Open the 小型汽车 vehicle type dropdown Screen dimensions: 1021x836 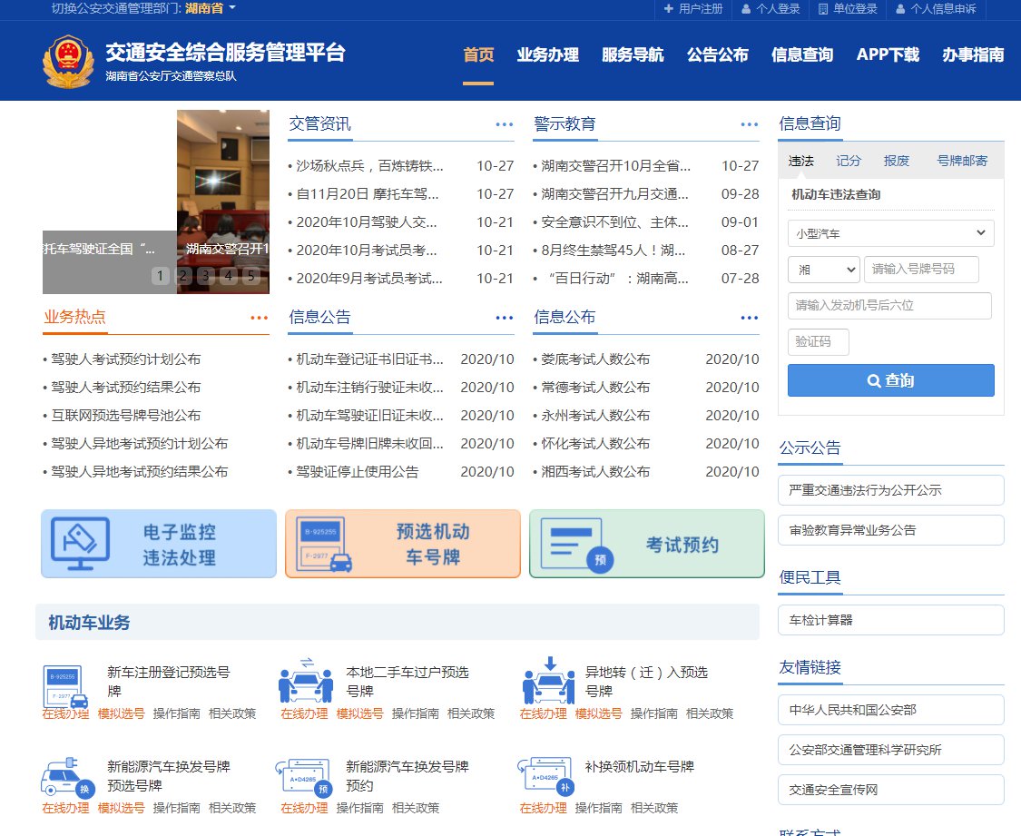(890, 233)
